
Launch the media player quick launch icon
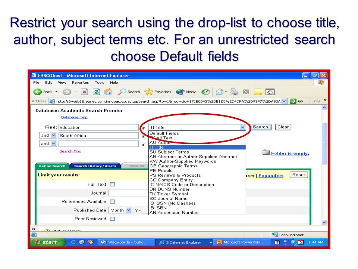(90, 242)
